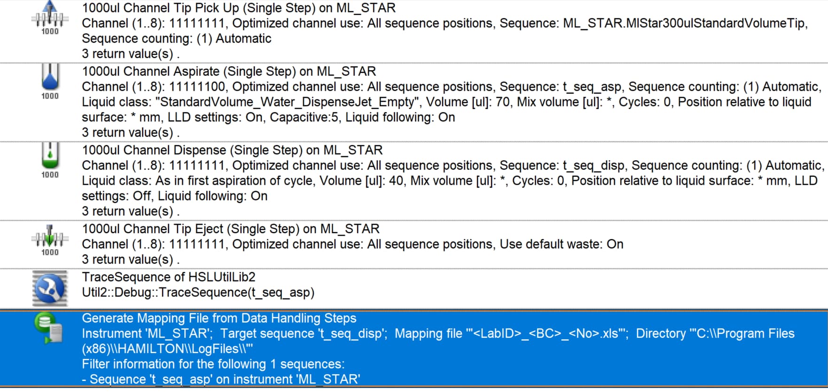Screen dimensions: 828x392
Task: Click the TraceSequence wrench icon
Action: coord(50,288)
